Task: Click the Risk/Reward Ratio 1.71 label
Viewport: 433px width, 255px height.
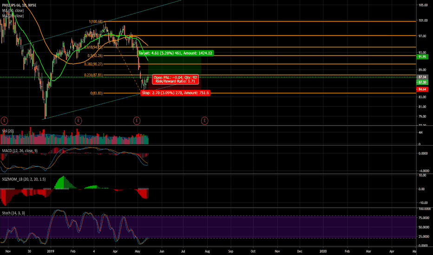Action: click(x=175, y=81)
